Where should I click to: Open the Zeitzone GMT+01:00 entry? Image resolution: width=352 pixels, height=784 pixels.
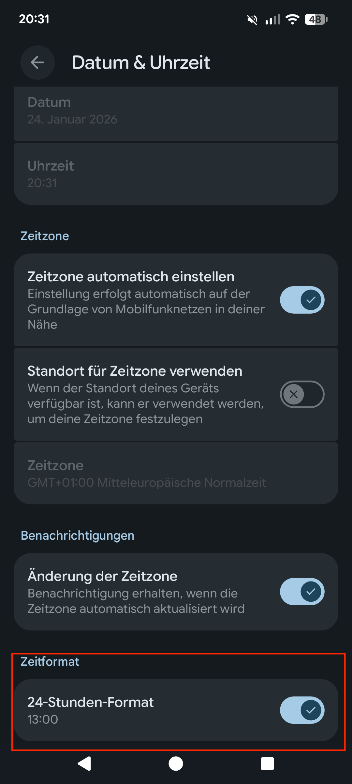pos(176,474)
